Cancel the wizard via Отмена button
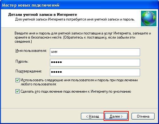Viewport: 159px width, 124px height. pos(143,116)
